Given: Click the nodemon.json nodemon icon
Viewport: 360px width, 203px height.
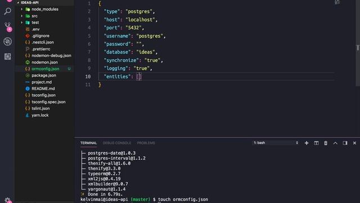Looking at the screenshot, I should pos(28,62).
